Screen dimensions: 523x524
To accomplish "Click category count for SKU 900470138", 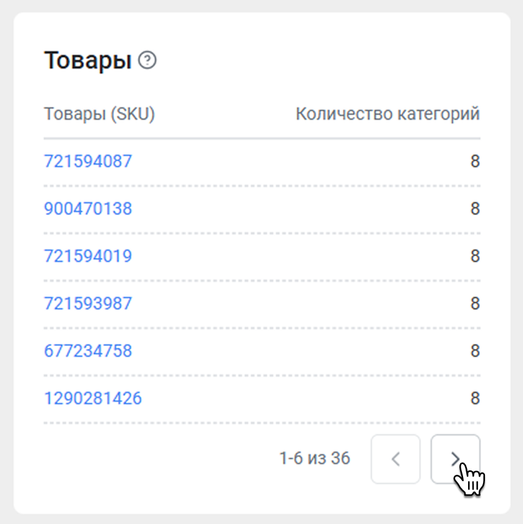I will (x=475, y=208).
